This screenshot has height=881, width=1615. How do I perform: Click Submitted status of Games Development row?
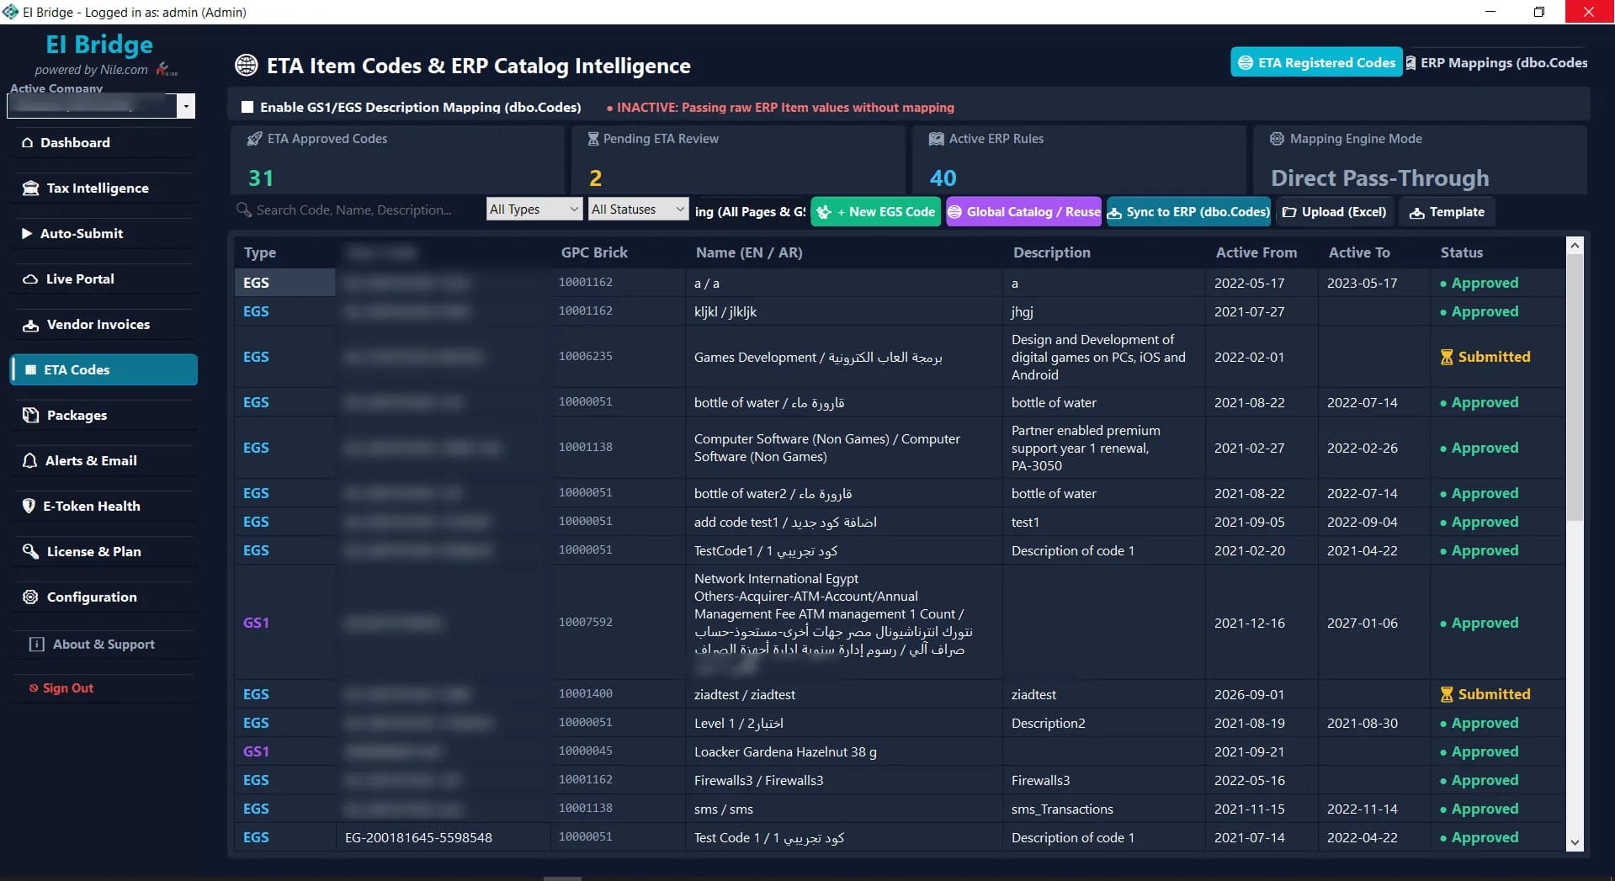(1485, 357)
